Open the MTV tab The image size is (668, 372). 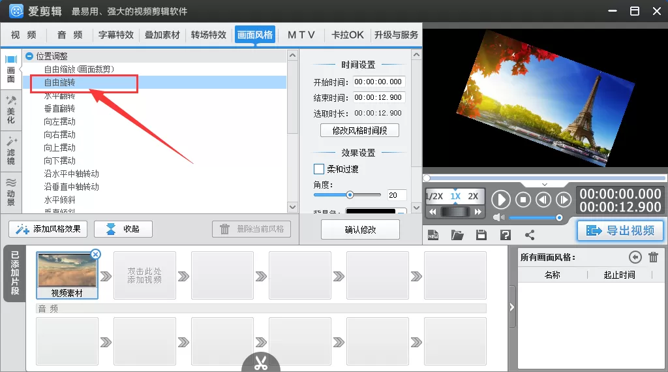coord(301,35)
